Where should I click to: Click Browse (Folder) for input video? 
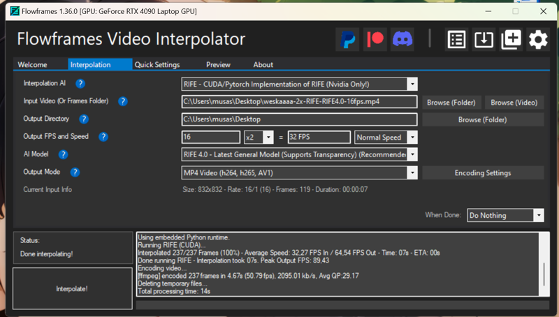click(451, 103)
